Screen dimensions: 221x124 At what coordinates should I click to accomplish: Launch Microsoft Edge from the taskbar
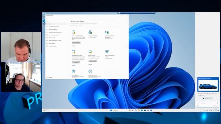pyautogui.click(x=142, y=110)
